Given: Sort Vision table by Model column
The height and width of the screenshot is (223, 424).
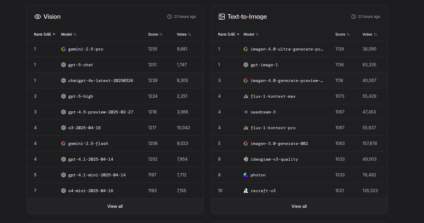Looking at the screenshot, I should pyautogui.click(x=69, y=34).
